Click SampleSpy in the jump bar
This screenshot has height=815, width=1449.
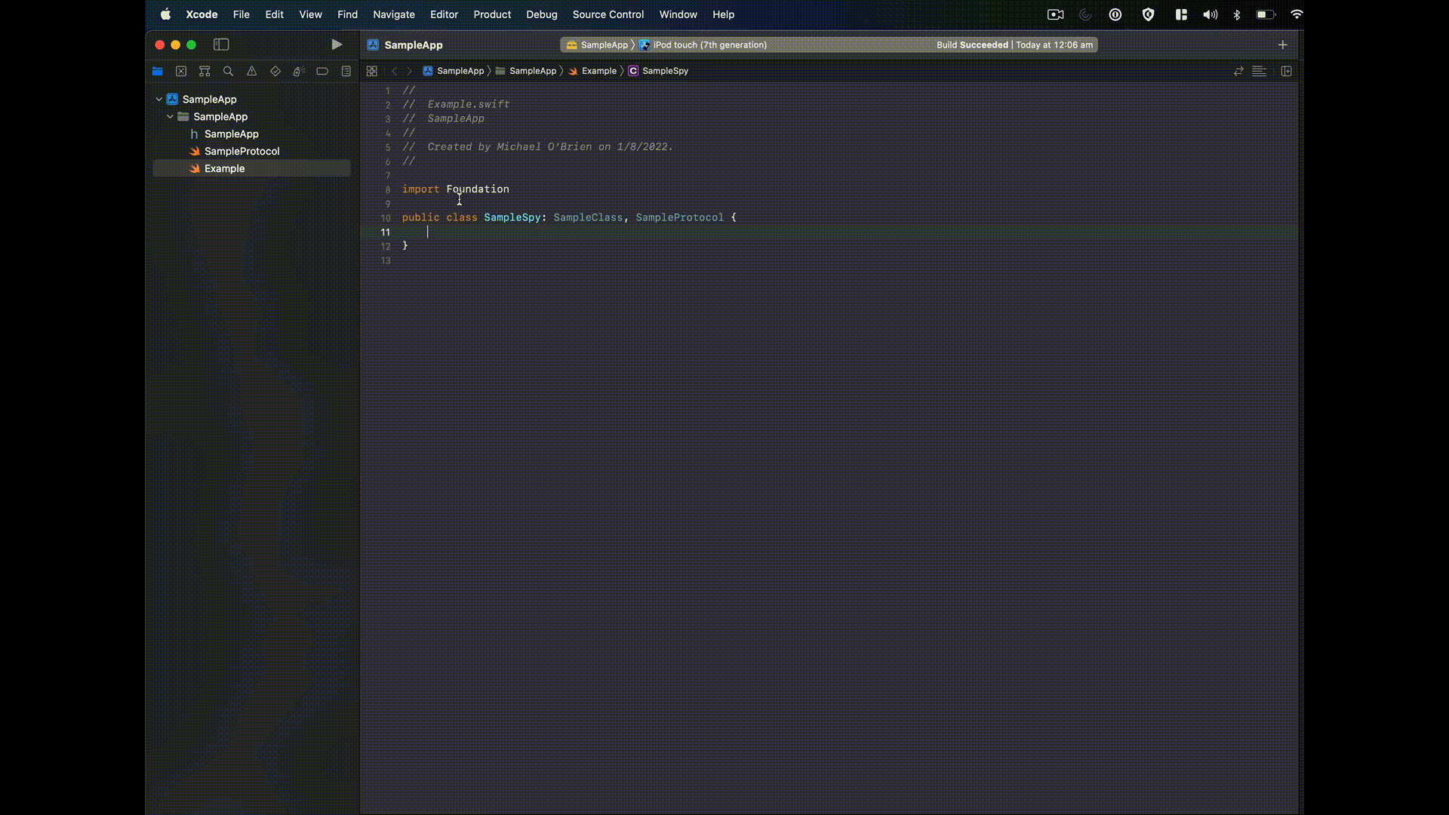[x=658, y=71]
